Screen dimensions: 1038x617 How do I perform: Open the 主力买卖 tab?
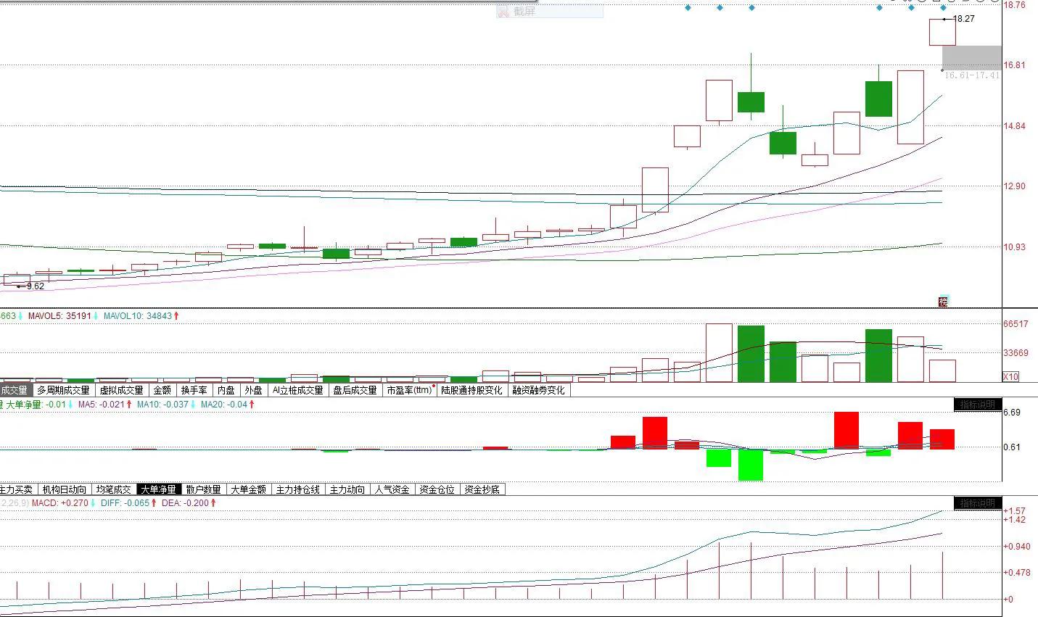coord(17,489)
